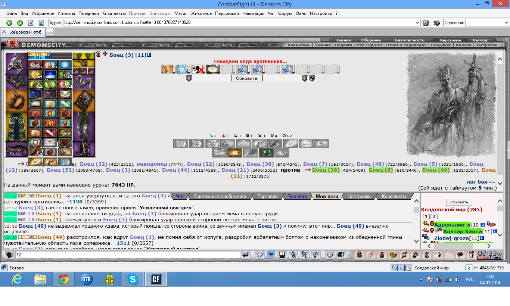510x306 pixels.
Task: Open a new browser tab
Action: pos(50,32)
